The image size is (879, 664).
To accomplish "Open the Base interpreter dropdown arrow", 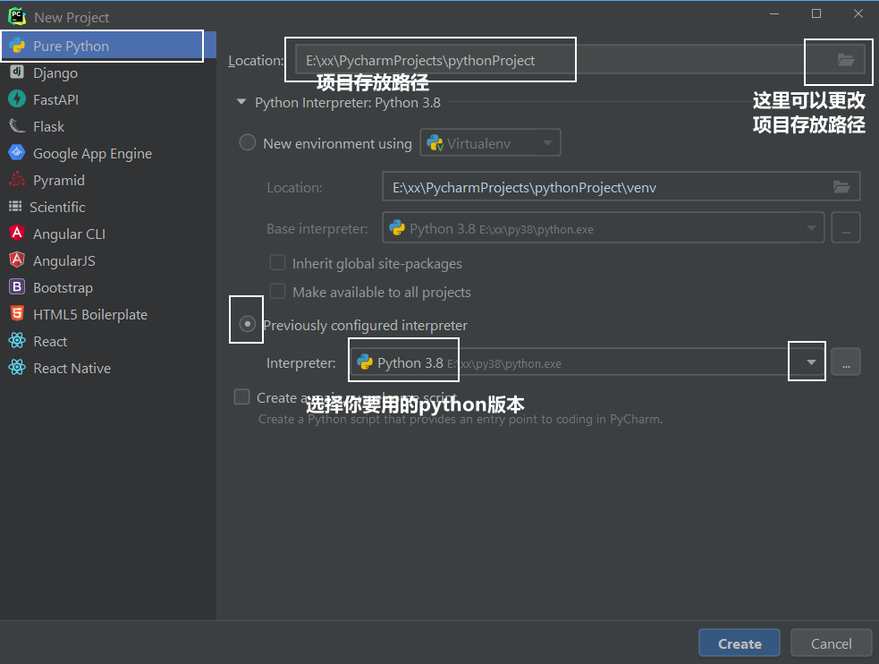I will point(811,227).
